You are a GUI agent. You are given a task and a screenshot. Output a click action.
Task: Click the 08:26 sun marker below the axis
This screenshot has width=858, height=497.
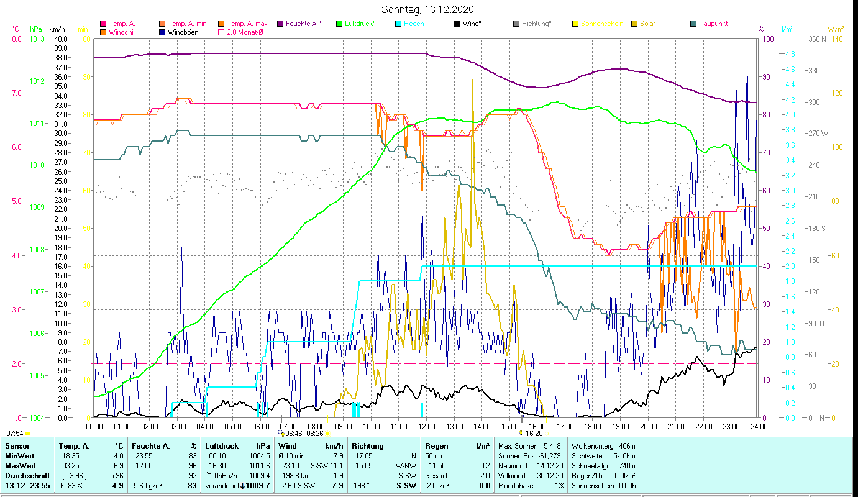coord(327,433)
